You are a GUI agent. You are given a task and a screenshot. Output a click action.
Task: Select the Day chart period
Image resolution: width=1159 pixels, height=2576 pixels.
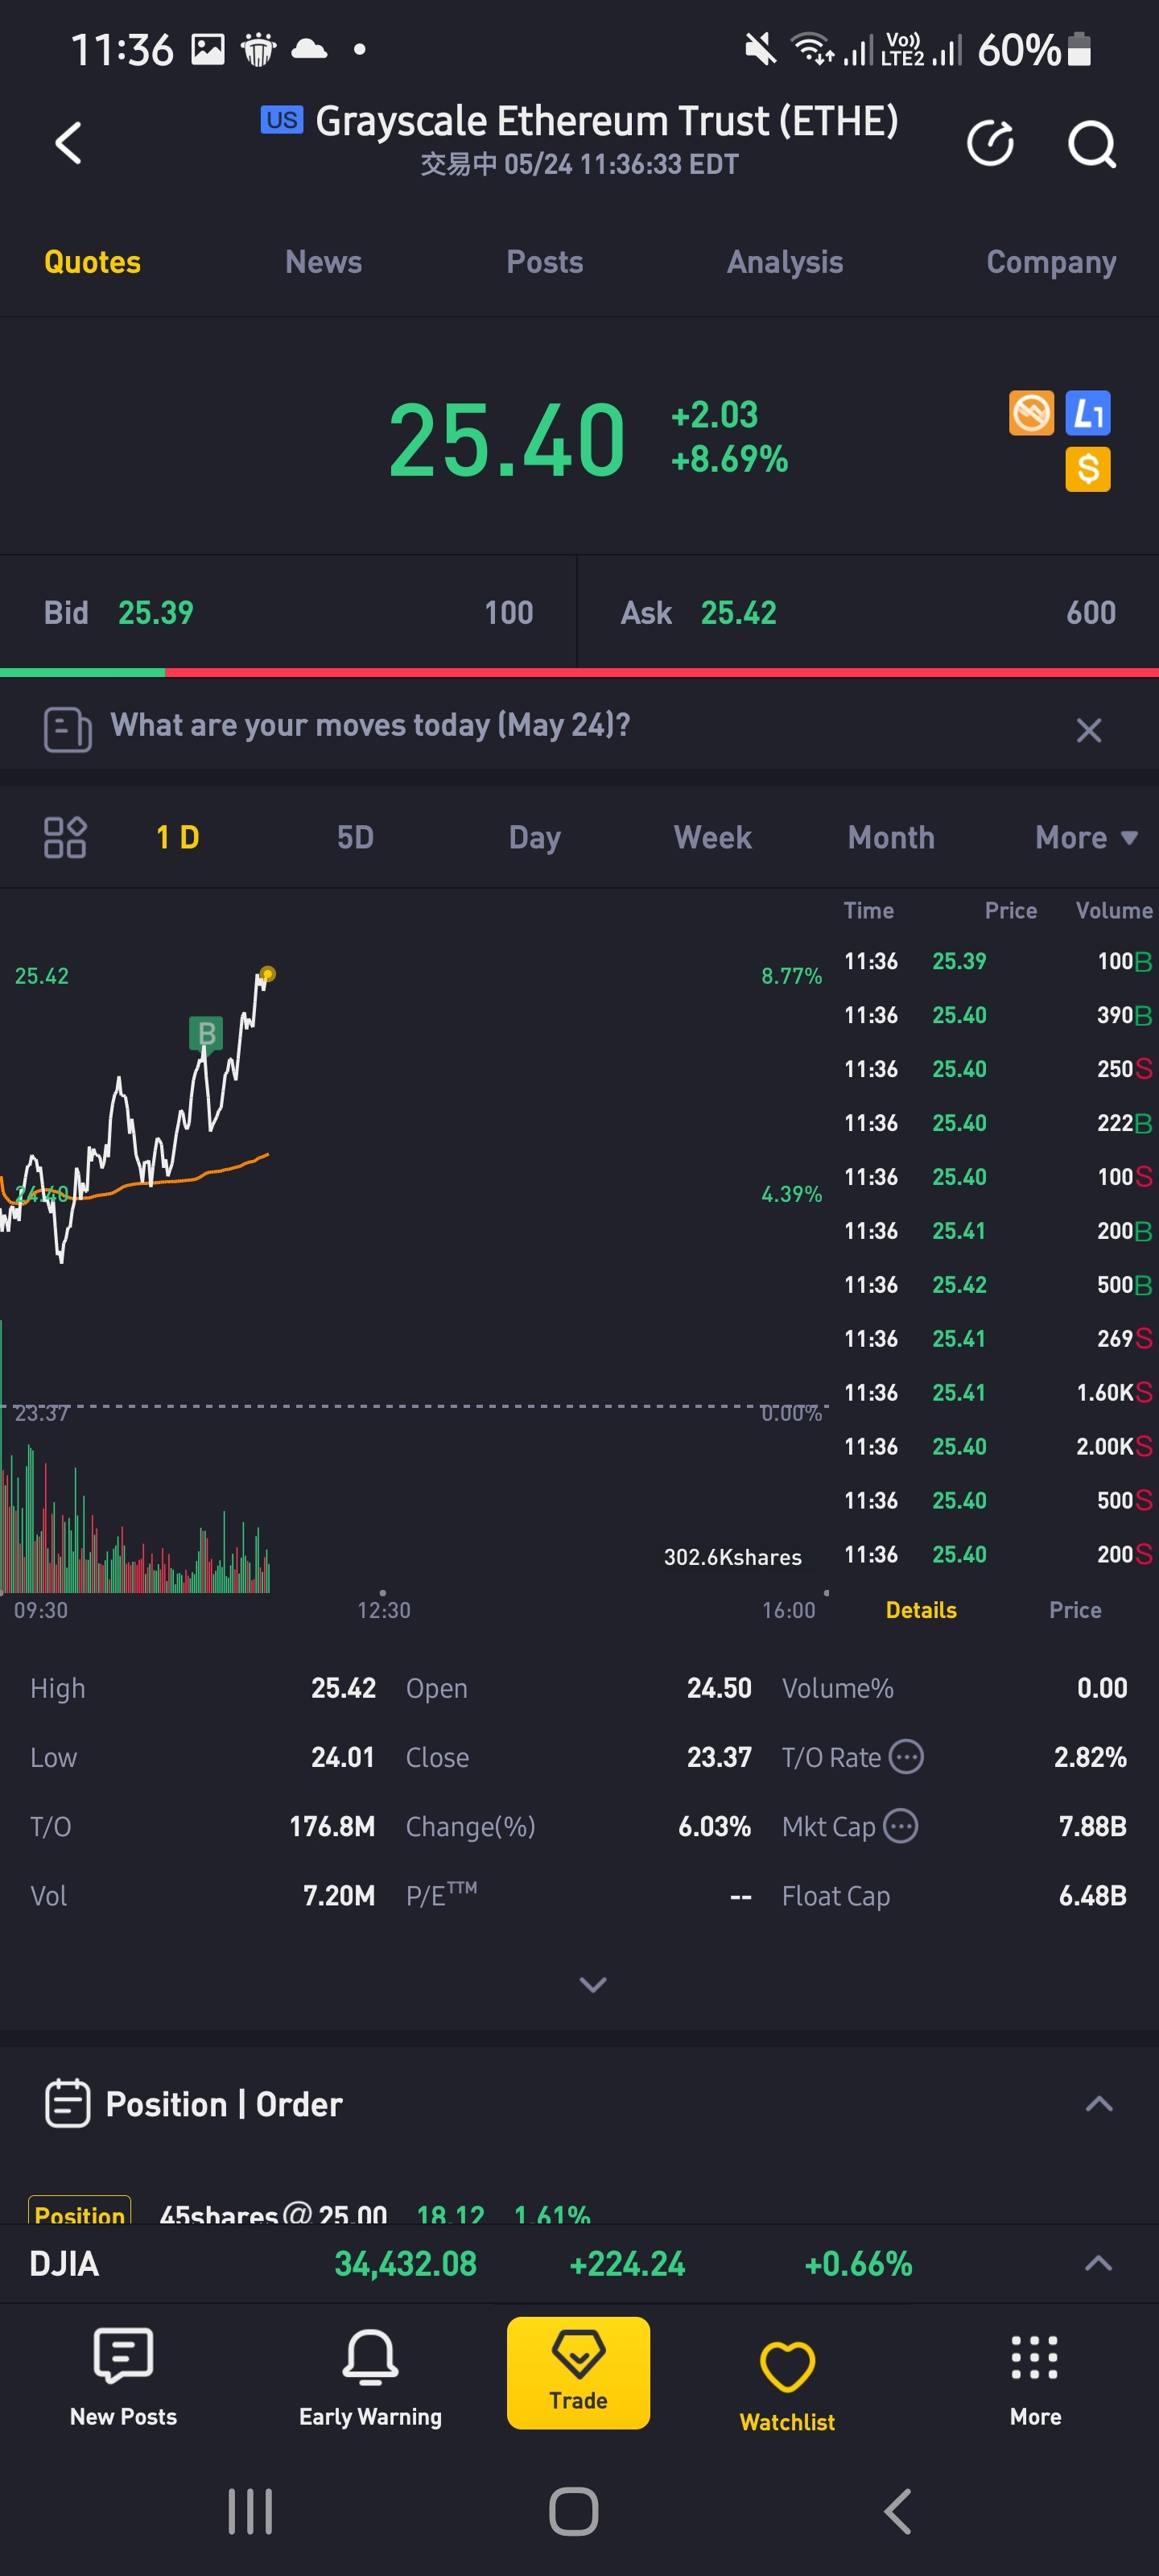coord(534,837)
